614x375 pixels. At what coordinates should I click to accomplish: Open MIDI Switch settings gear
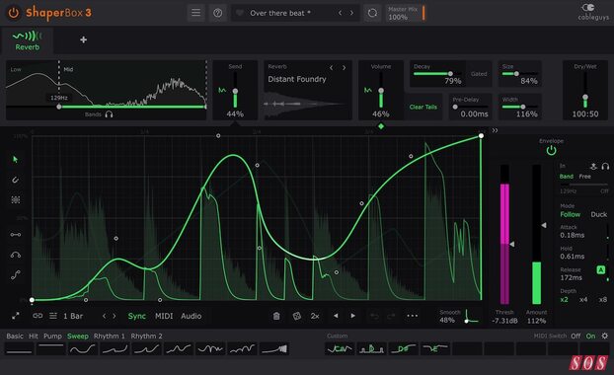(x=604, y=336)
